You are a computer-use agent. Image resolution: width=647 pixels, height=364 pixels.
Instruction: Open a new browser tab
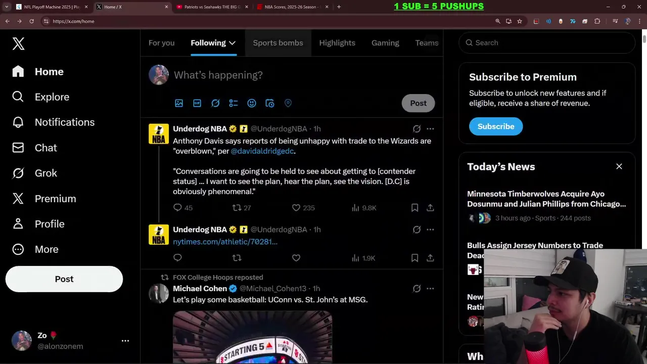pyautogui.click(x=339, y=7)
